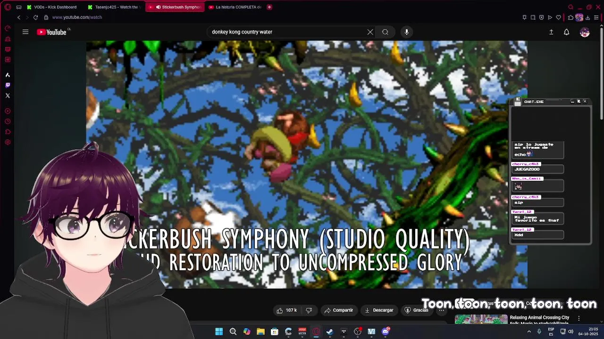Open Microsoft Store from taskbar
604x339 pixels.
275,331
